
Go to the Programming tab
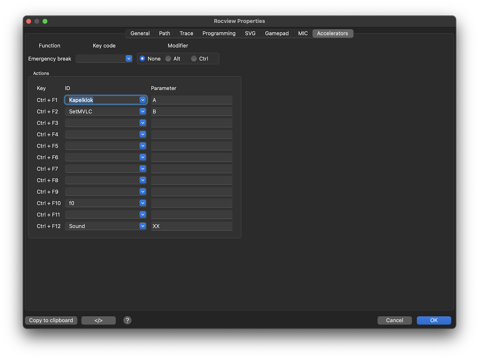point(219,34)
